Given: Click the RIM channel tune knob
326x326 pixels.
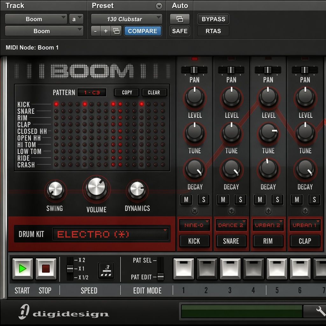Looking at the screenshot, I should (x=268, y=133).
